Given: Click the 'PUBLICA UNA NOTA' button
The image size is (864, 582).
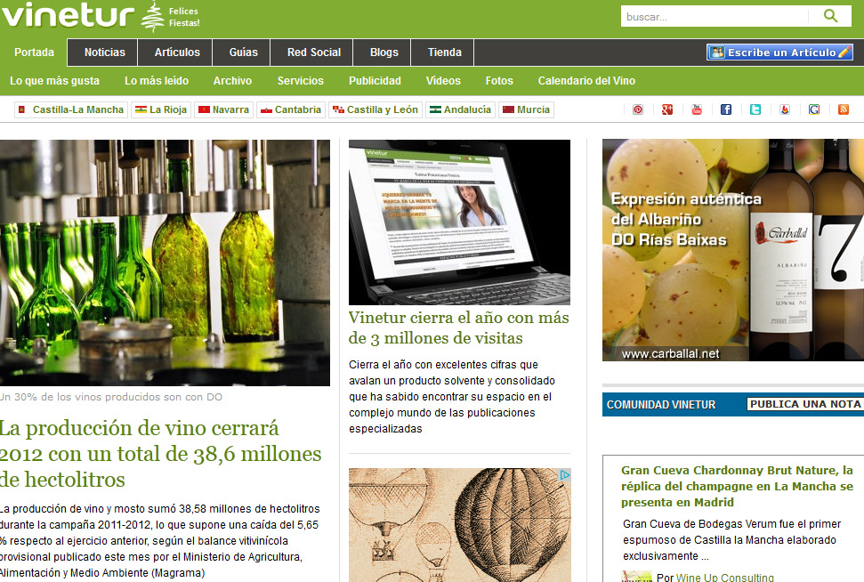Looking at the screenshot, I should pyautogui.click(x=805, y=404).
